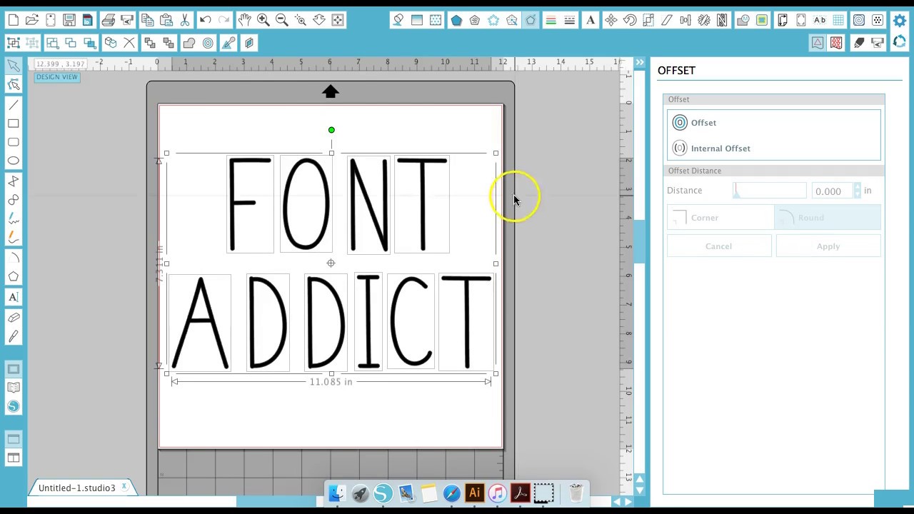The width and height of the screenshot is (914, 514).
Task: Click the Cancel button in Offset panel
Action: tap(719, 246)
